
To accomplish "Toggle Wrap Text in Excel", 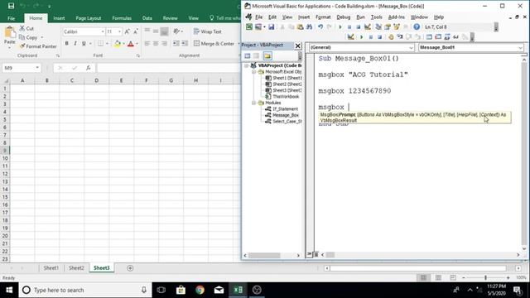I will click(208, 31).
